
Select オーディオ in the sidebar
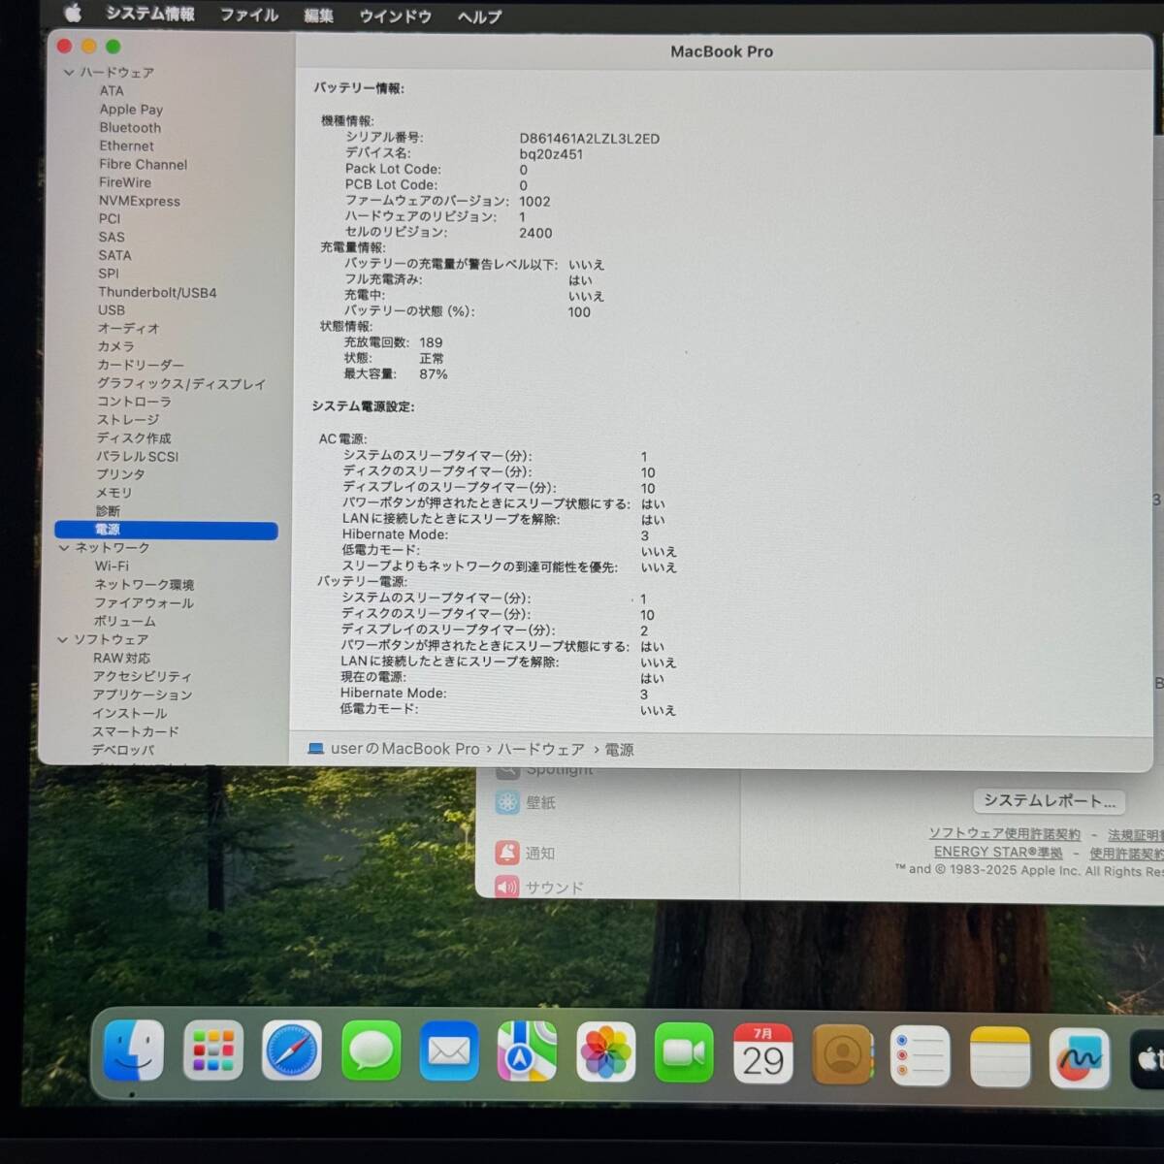tap(127, 329)
